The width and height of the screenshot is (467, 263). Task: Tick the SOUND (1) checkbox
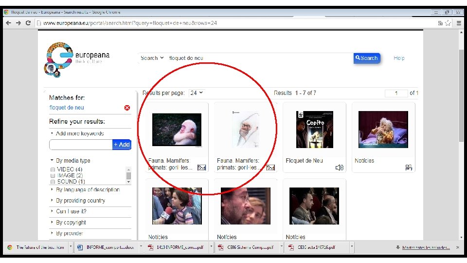click(x=53, y=182)
